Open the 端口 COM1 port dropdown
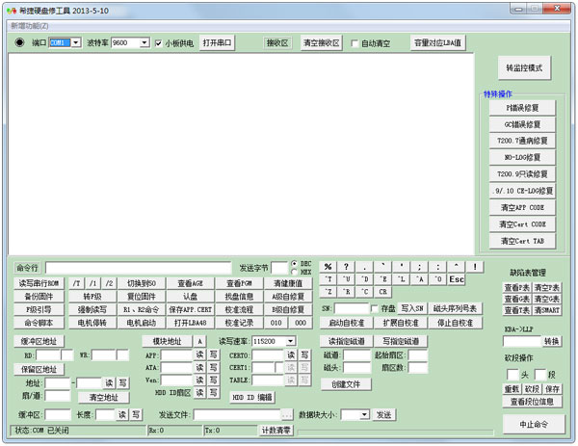 coord(76,43)
